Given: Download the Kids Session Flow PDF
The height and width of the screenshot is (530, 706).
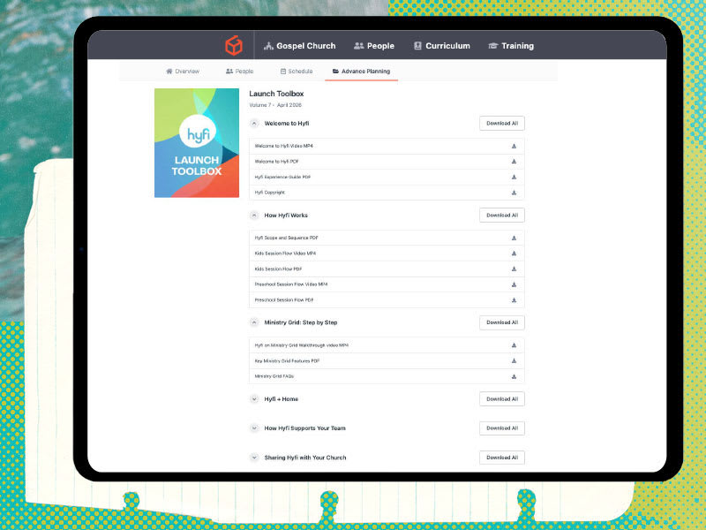Looking at the screenshot, I should pos(514,269).
